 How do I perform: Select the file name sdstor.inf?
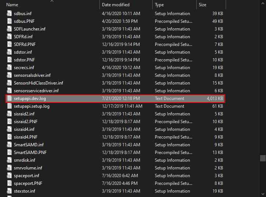point(23,52)
